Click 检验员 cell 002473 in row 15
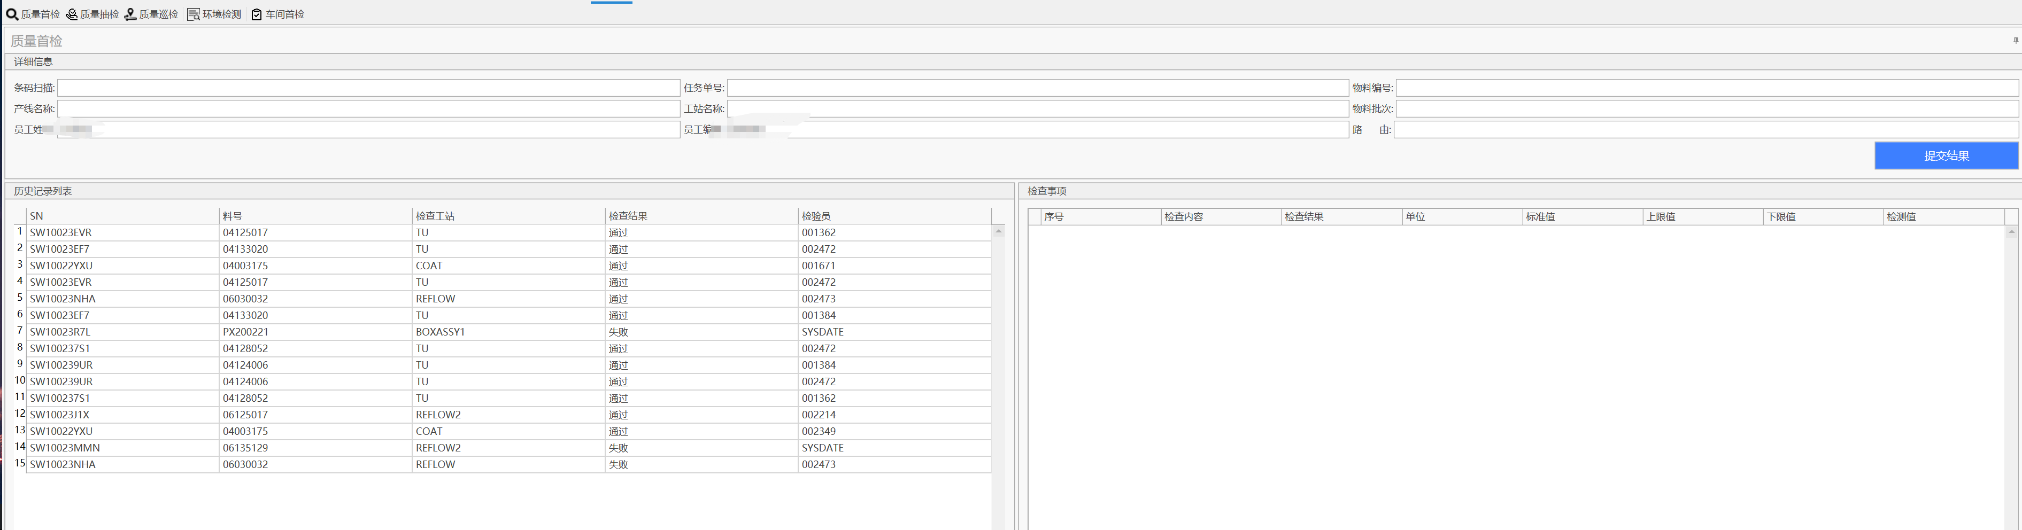 point(895,464)
